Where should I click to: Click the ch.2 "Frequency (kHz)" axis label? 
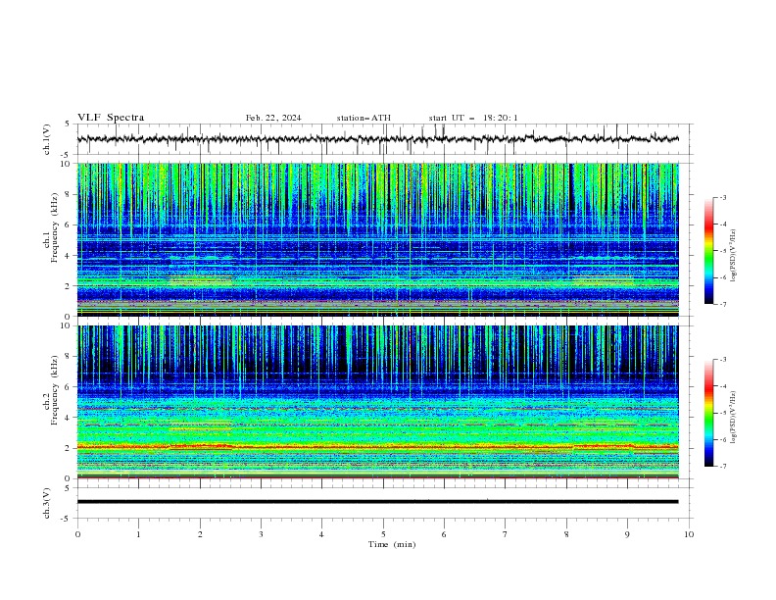[x=55, y=390]
